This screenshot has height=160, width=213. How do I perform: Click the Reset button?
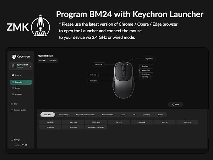[x=175, y=105]
